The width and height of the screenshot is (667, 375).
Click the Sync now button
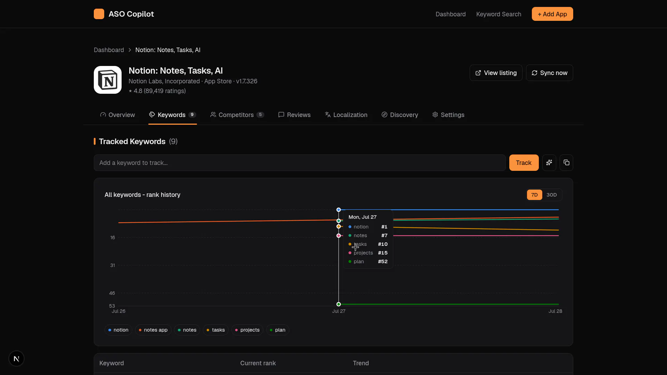tap(549, 73)
